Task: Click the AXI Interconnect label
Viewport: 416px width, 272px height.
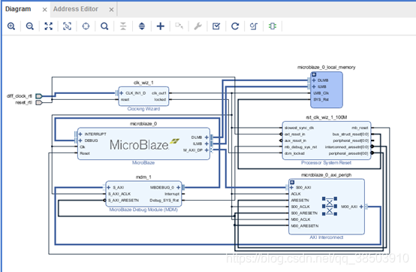Action: [x=327, y=237]
